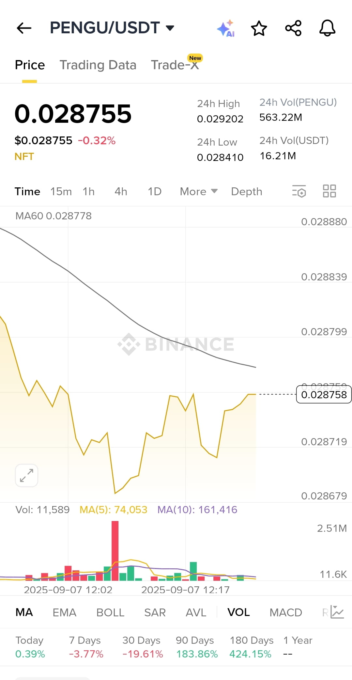
Task: Toggle the MA indicator
Action: click(24, 612)
